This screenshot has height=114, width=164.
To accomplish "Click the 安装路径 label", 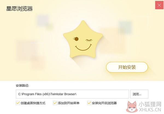I will pos(22,86).
